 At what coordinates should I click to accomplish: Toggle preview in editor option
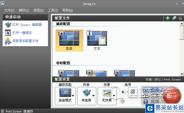[133, 91]
